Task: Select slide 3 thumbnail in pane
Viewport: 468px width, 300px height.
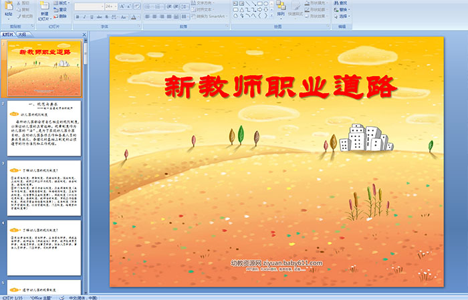Action: tap(44, 188)
